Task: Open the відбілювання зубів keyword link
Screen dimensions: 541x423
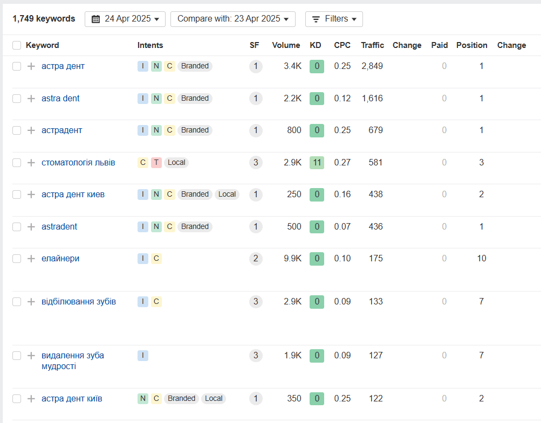Action: [79, 302]
